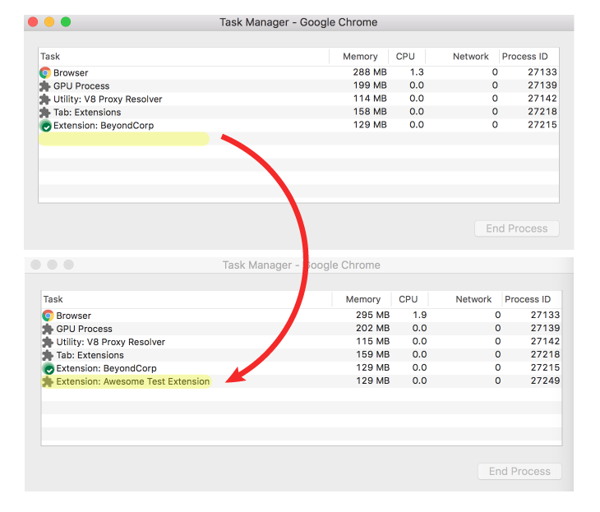Click process ID 27133 in lower window

click(x=545, y=315)
